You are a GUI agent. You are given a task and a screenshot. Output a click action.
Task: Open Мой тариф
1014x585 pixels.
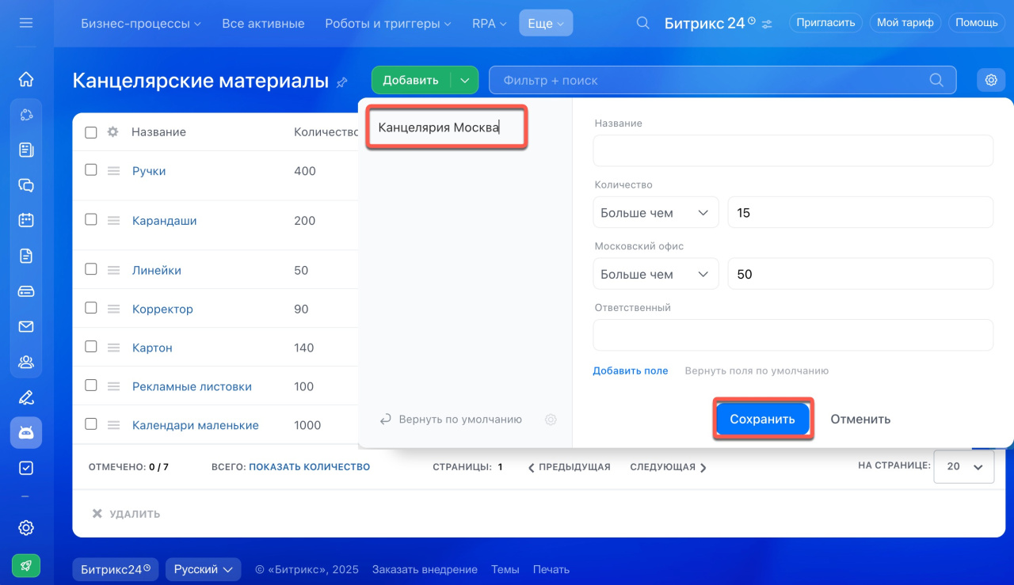[x=905, y=22]
